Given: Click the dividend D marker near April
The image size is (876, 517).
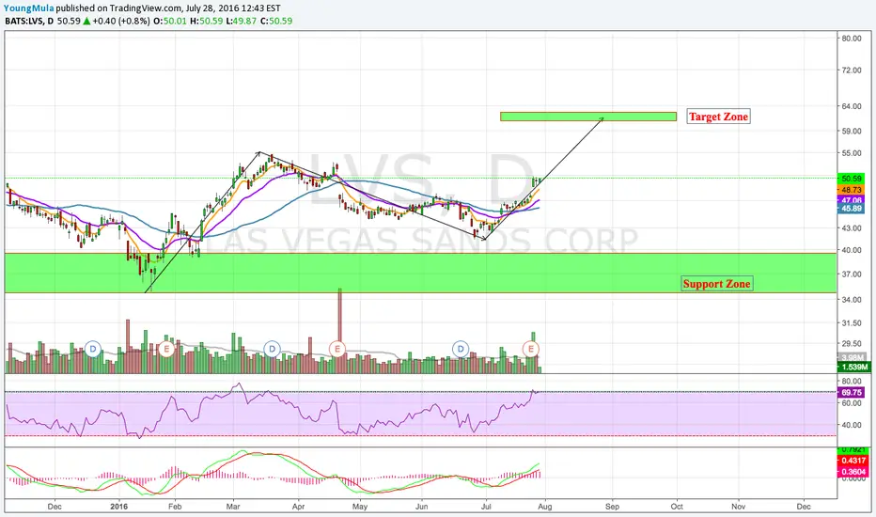Looking at the screenshot, I should tap(272, 350).
